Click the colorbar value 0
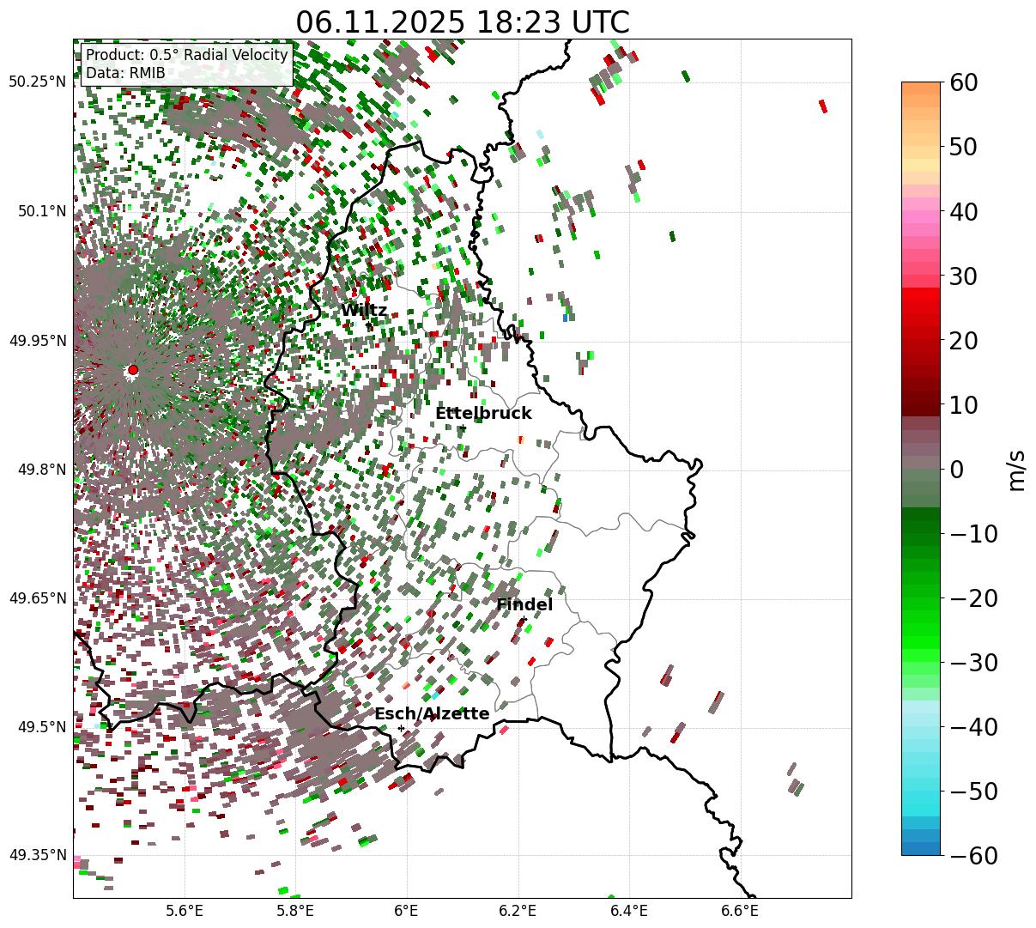The image size is (1036, 928). click(956, 470)
